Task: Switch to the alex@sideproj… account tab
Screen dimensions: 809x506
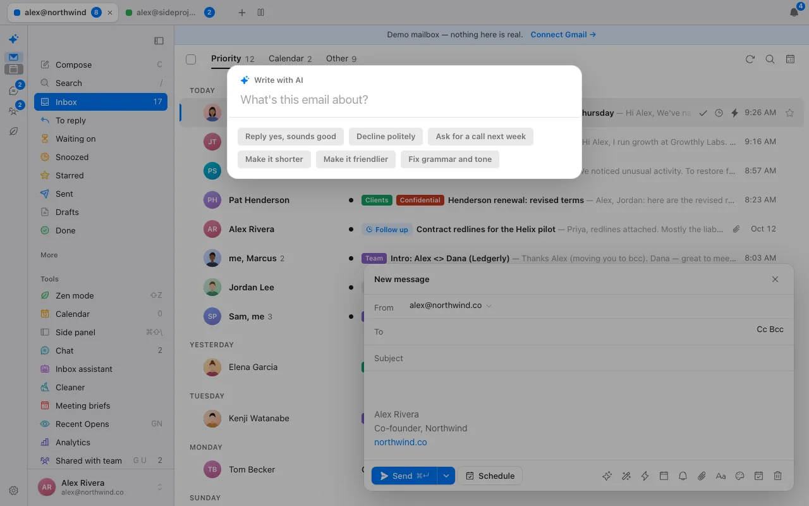Action: (x=170, y=13)
